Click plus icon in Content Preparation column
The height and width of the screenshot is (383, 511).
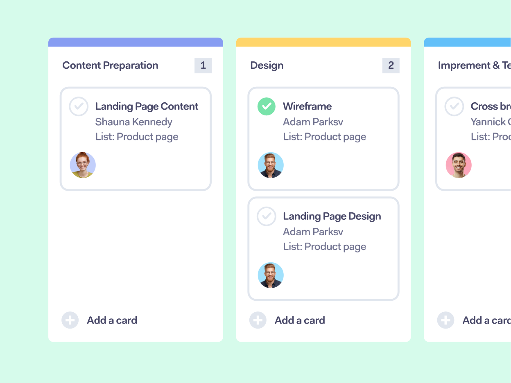70,320
